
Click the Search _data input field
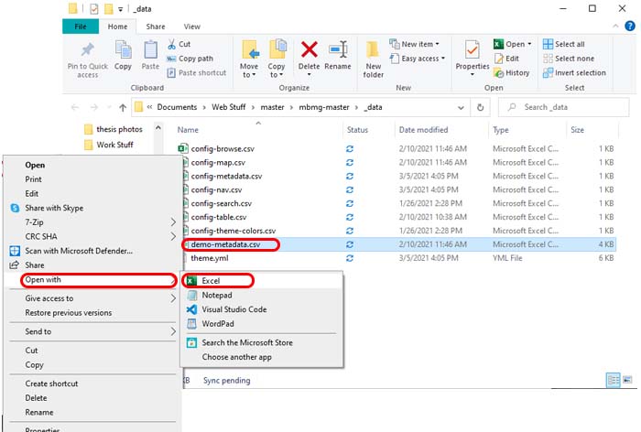568,107
